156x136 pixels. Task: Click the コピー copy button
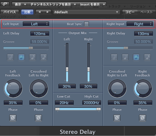coord(130,12)
